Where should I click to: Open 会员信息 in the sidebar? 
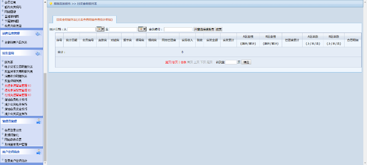point(10,2)
